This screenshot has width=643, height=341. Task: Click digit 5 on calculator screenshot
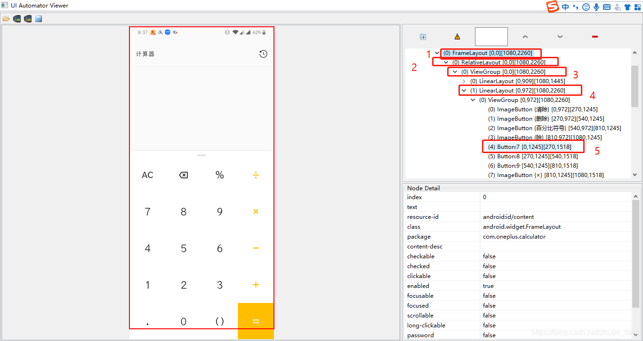coord(184,248)
